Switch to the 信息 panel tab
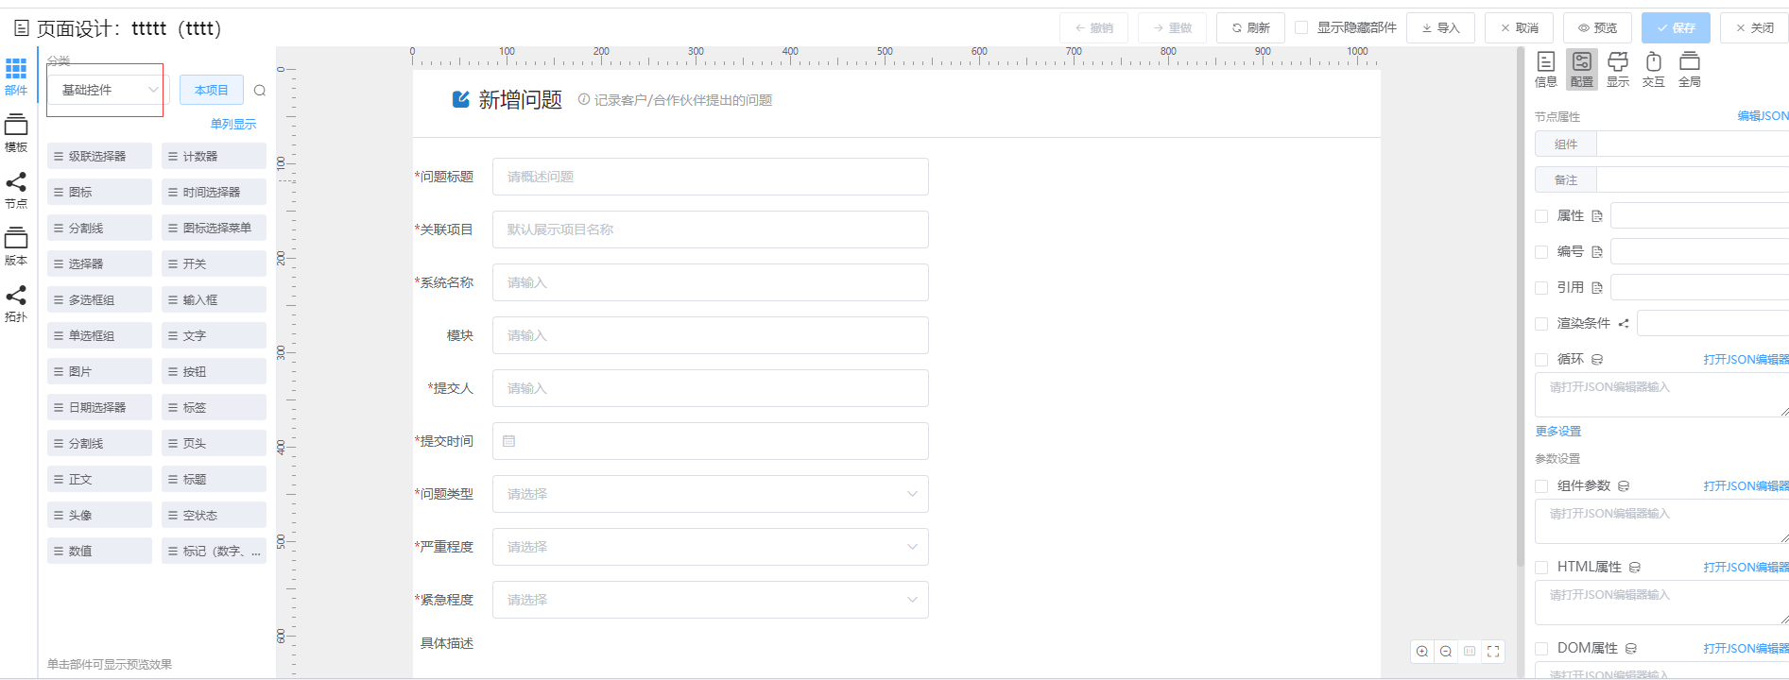The height and width of the screenshot is (680, 1789). (x=1546, y=70)
